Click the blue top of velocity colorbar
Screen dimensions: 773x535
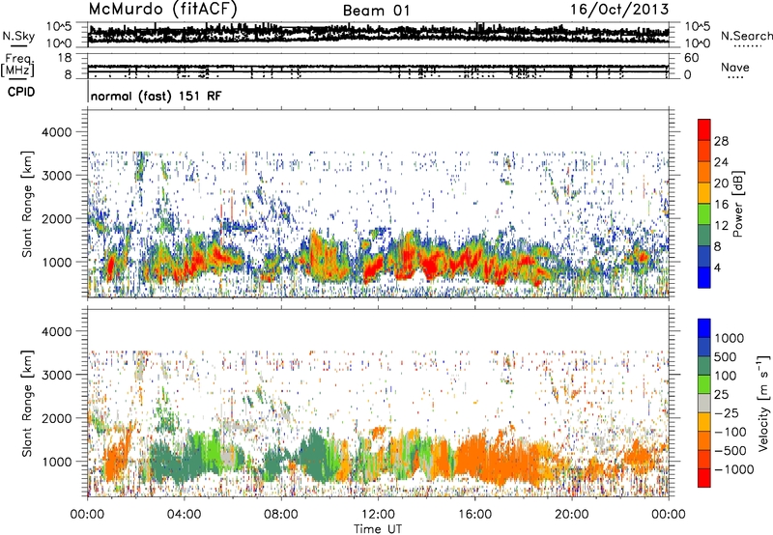704,328
